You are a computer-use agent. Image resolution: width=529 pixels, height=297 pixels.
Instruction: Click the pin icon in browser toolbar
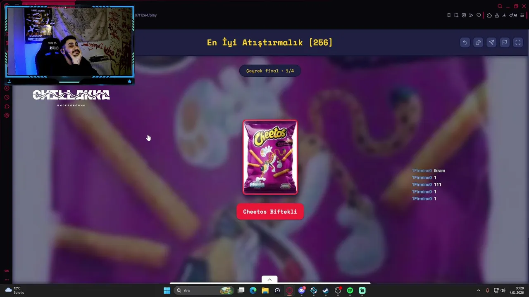(449, 15)
